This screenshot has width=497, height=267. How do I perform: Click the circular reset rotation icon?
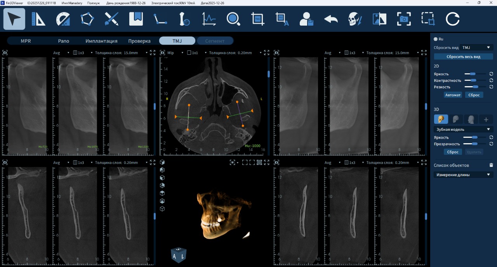(x=452, y=19)
